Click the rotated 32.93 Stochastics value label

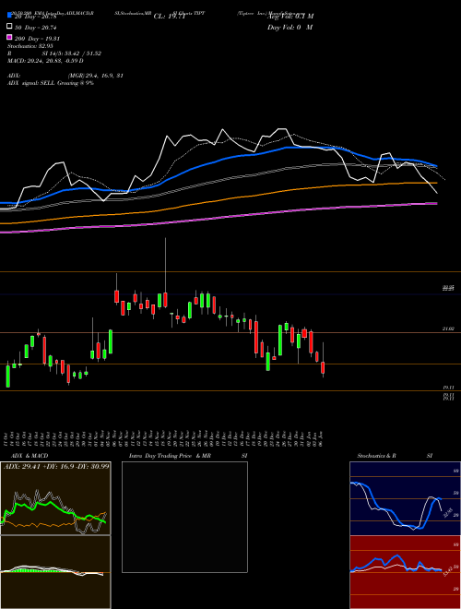448,512
